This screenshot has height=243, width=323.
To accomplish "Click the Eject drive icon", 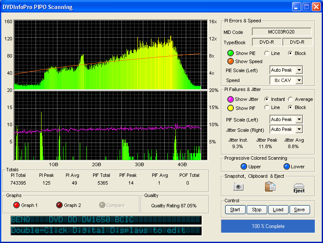I will tap(299, 188).
